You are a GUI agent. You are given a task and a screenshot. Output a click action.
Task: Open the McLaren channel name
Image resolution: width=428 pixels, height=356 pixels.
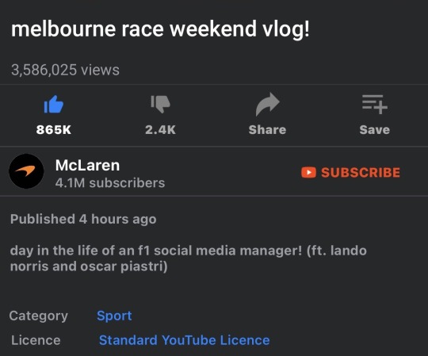coord(87,165)
